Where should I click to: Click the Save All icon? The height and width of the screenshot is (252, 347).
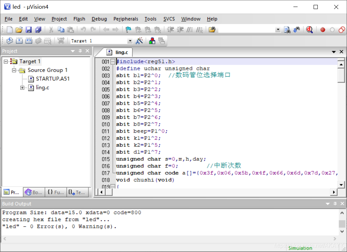pyautogui.click(x=38, y=30)
